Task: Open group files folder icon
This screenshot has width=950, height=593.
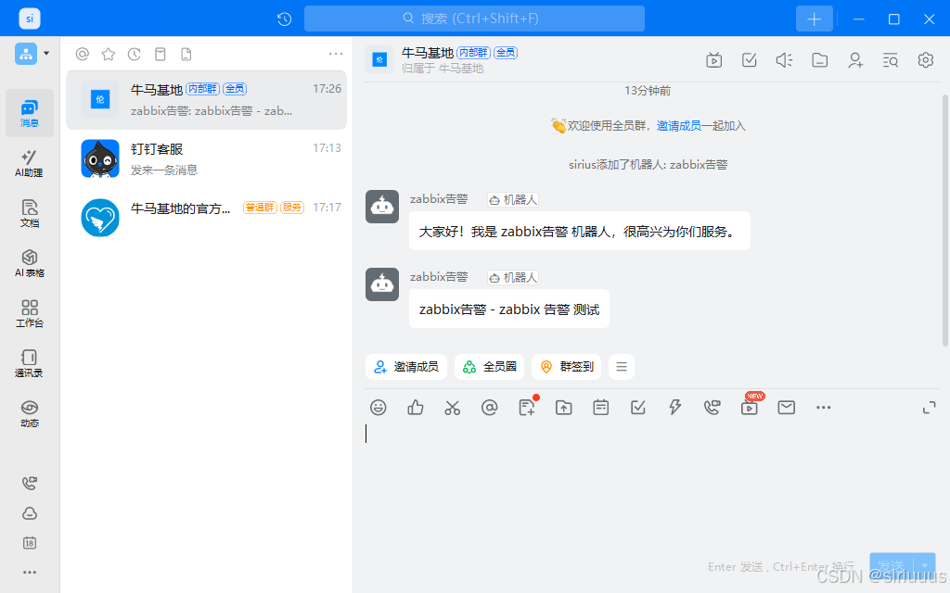Action: 820,60
